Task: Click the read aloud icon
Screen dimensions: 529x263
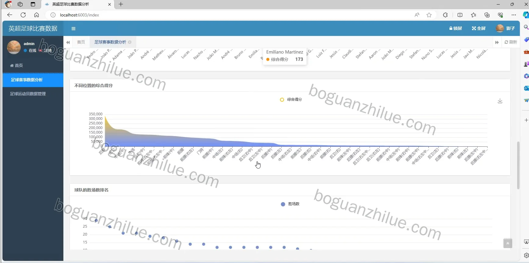Action: [417, 15]
